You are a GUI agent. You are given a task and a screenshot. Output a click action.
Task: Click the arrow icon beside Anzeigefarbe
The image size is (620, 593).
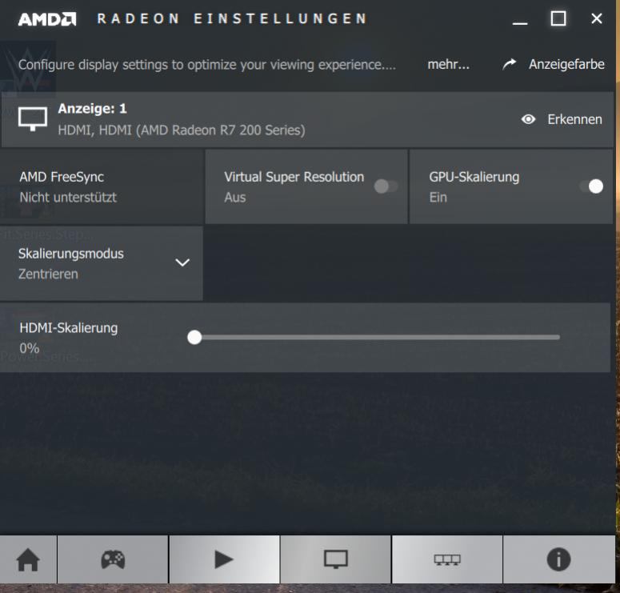(510, 64)
